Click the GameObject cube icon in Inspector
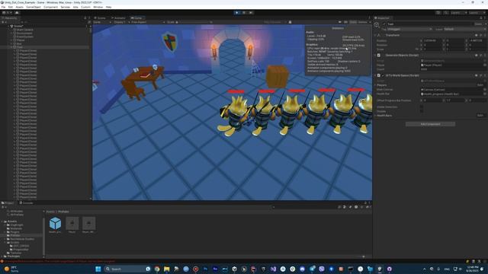 tap(377, 24)
